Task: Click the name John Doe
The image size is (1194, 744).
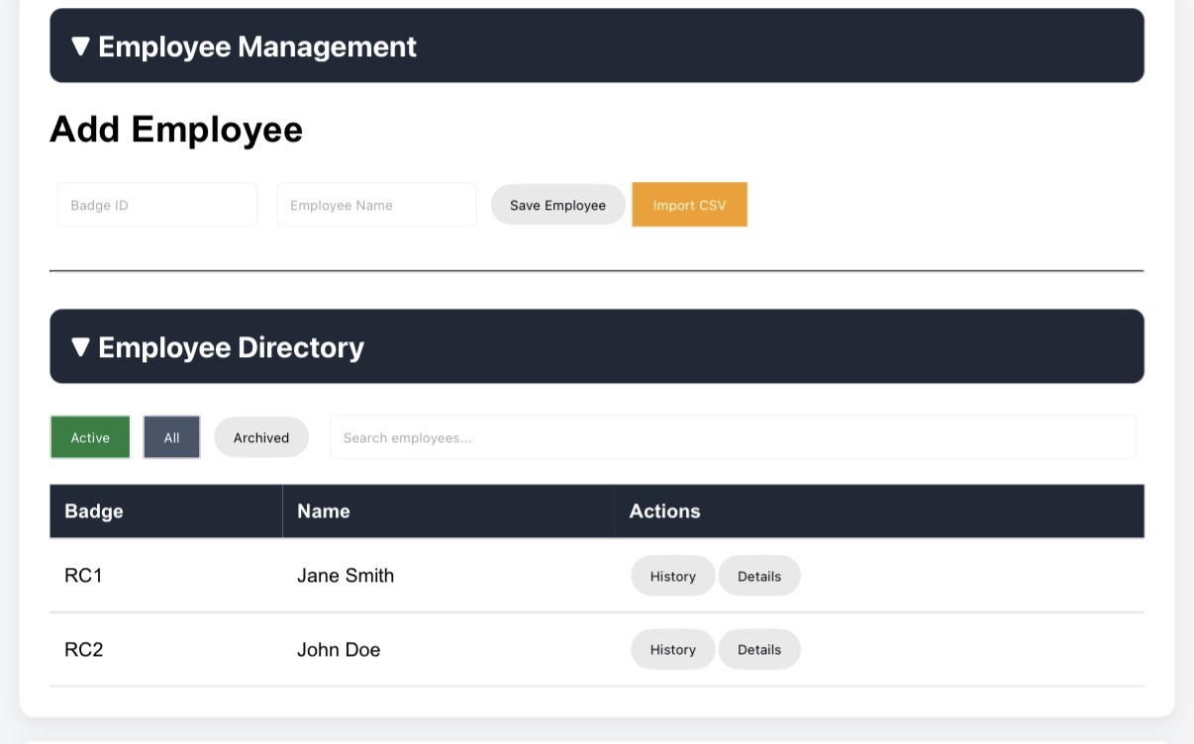Action: (339, 649)
